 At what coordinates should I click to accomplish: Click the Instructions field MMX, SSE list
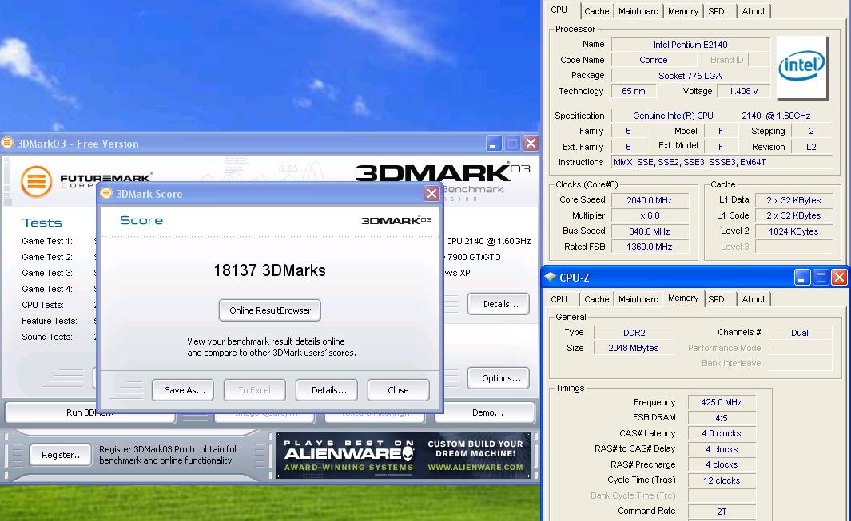pyautogui.click(x=722, y=162)
